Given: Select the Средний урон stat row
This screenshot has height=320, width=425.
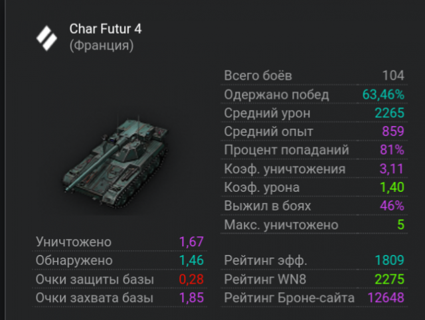Looking at the screenshot, I should coord(313,113).
